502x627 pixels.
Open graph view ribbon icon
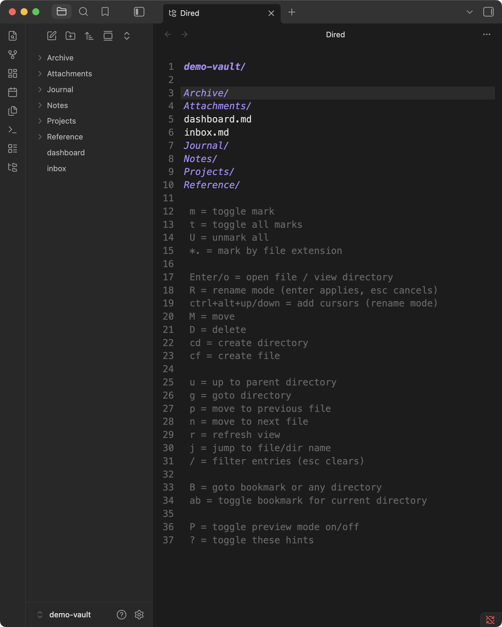(x=13, y=55)
